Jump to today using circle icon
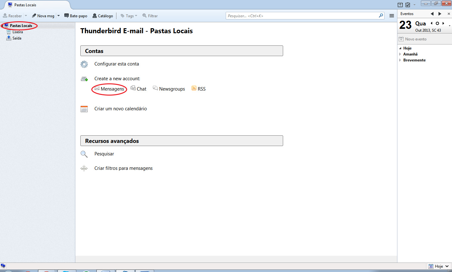 coord(437,23)
